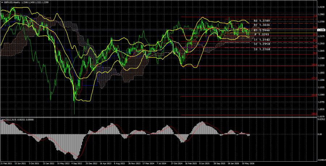Click the 1.4230 price scale label
326x166 pixels.
321,7
